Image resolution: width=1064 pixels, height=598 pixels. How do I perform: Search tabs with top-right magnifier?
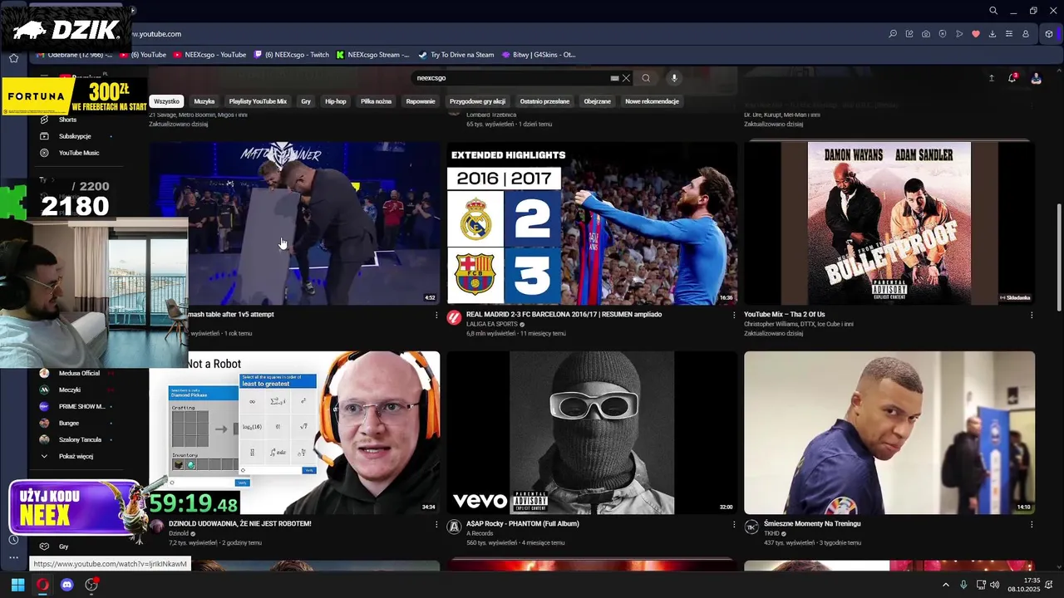point(993,11)
